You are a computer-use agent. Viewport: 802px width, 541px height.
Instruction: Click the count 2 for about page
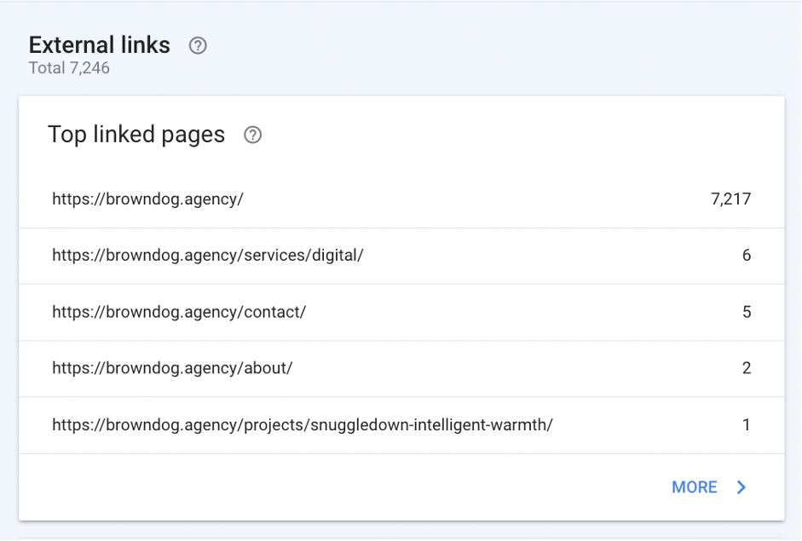747,368
